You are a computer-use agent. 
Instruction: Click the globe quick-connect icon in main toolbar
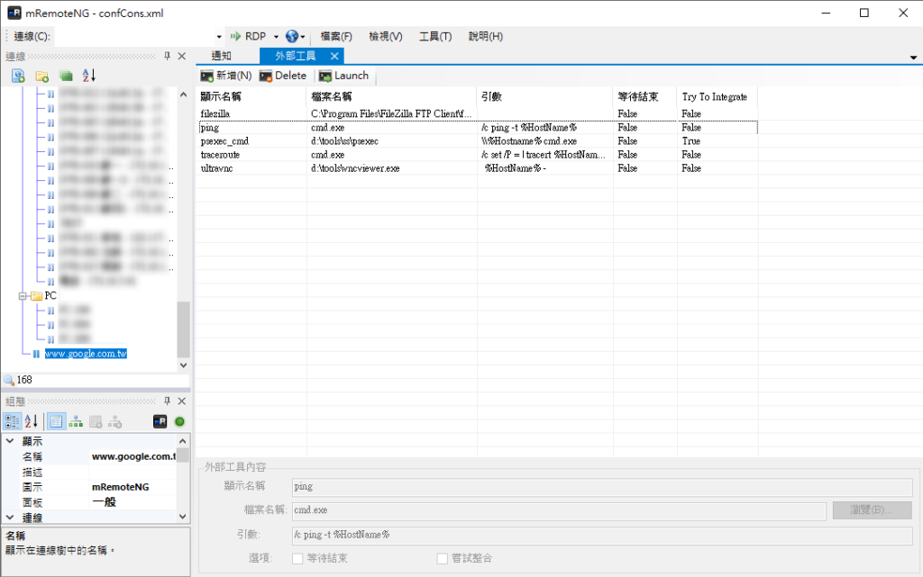click(x=292, y=36)
